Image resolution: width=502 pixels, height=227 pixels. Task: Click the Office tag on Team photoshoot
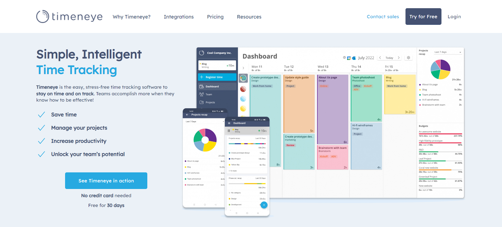[x=357, y=86]
